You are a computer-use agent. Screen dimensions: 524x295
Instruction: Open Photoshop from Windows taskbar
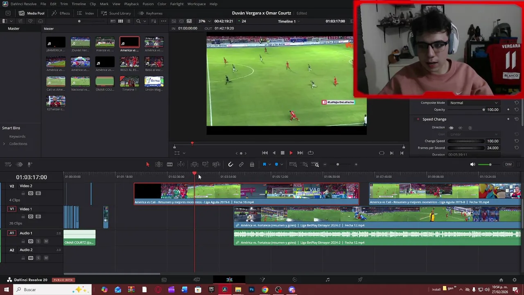(x=252, y=290)
